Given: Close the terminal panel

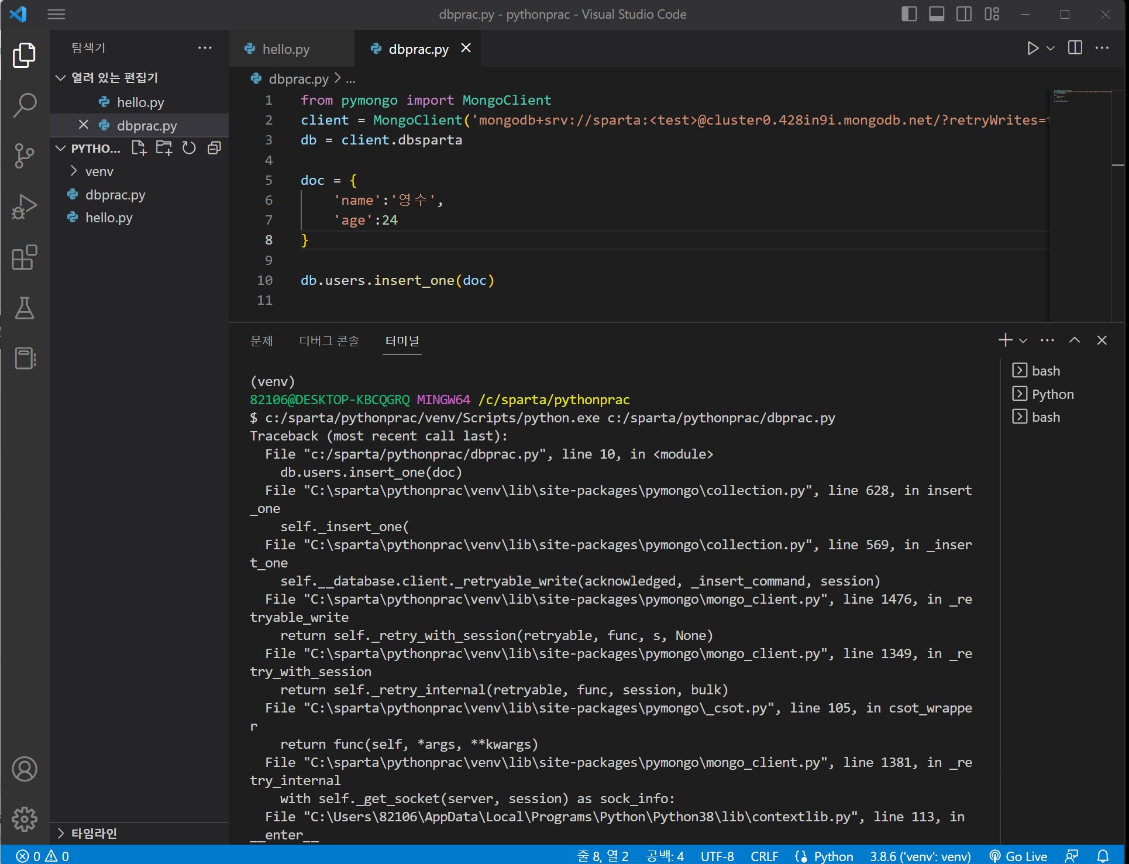Looking at the screenshot, I should 1102,340.
